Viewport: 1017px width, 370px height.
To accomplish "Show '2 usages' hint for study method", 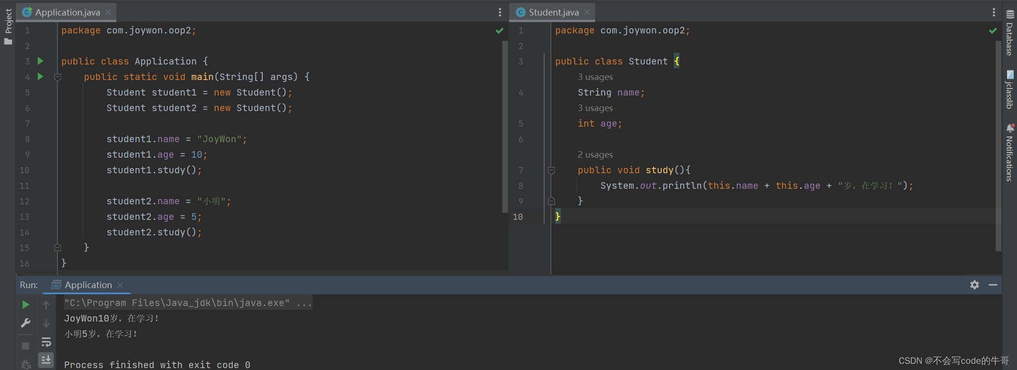I will (595, 154).
